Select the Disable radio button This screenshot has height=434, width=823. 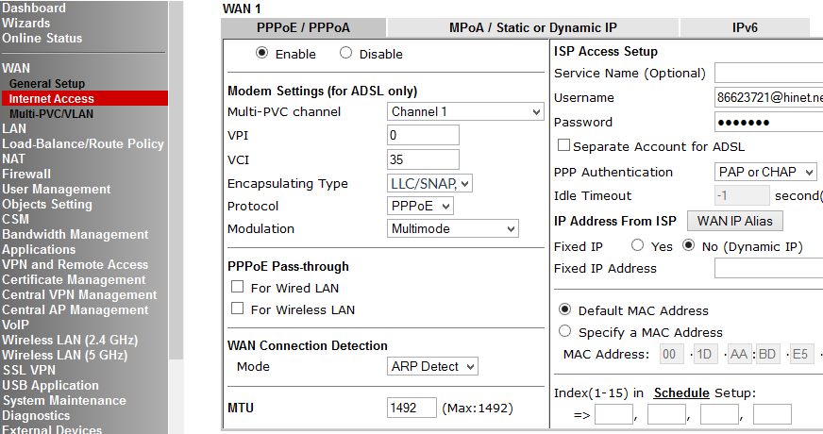coord(345,54)
